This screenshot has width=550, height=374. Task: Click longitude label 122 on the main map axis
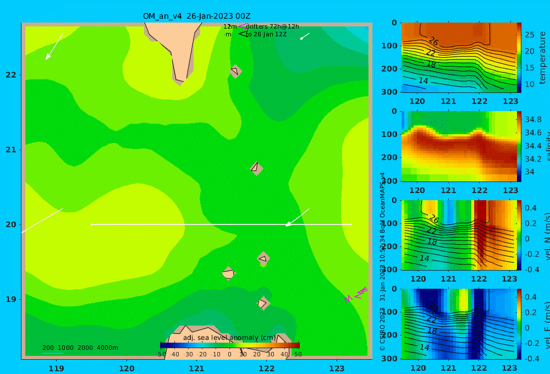point(267,369)
